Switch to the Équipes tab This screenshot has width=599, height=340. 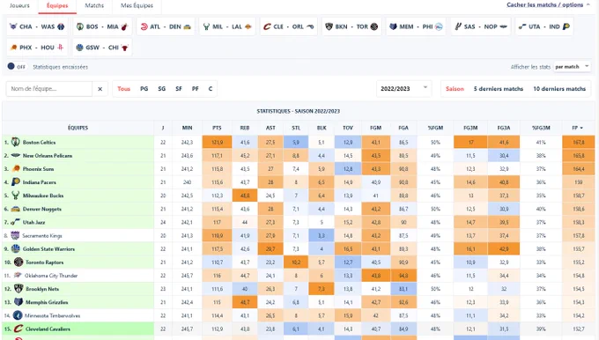57,5
